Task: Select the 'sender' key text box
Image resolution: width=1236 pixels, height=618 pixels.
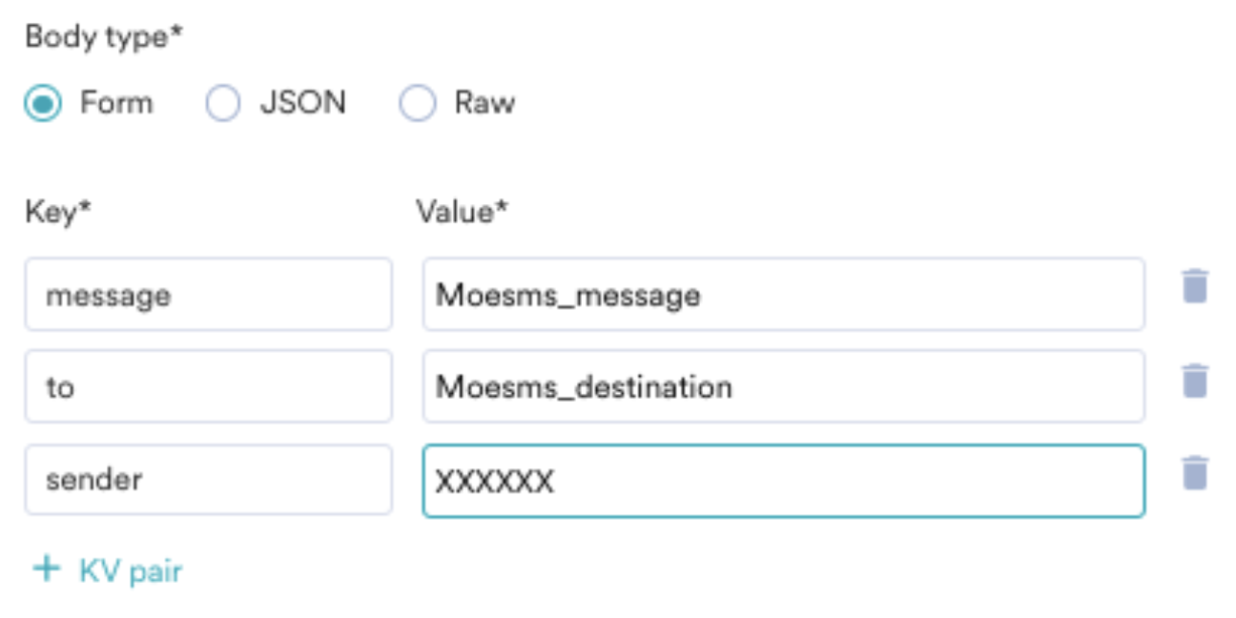Action: (208, 480)
